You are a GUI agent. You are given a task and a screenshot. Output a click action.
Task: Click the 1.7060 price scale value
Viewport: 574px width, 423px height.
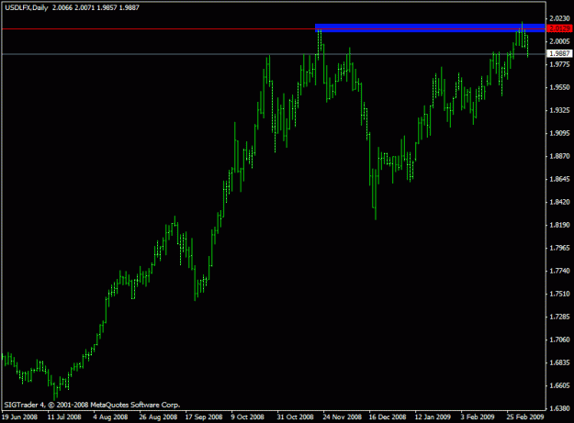559,340
